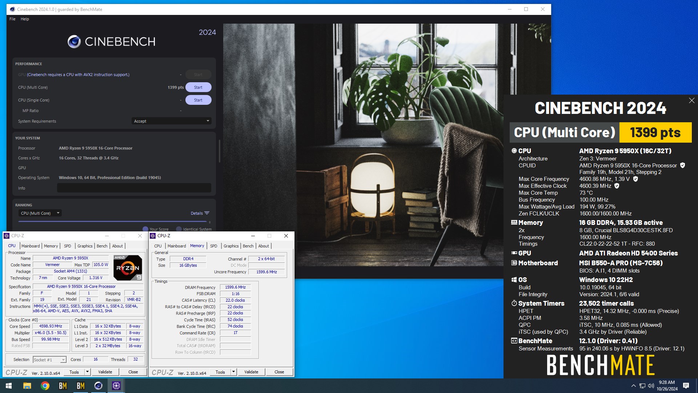Click the Ryzen 9 logo in CPU-Z

click(x=128, y=268)
